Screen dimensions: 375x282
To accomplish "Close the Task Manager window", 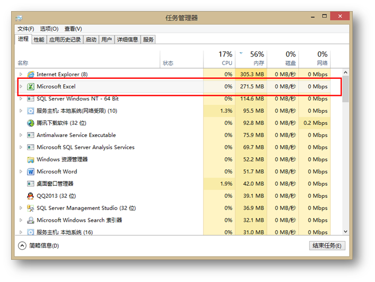I will point(340,16).
